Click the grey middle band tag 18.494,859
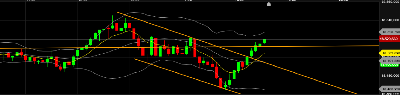 [390, 61]
